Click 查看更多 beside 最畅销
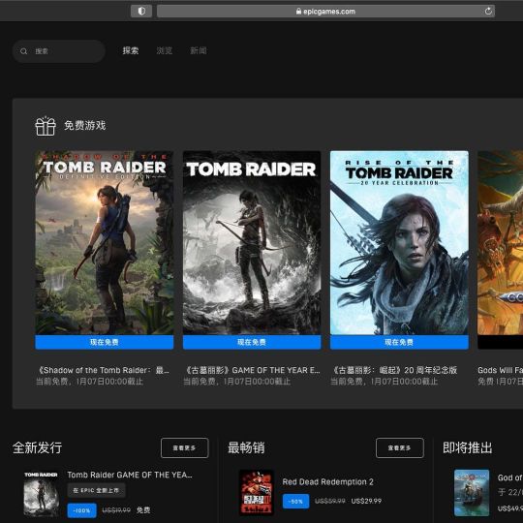Image resolution: width=523 pixels, height=523 pixels. click(x=400, y=448)
